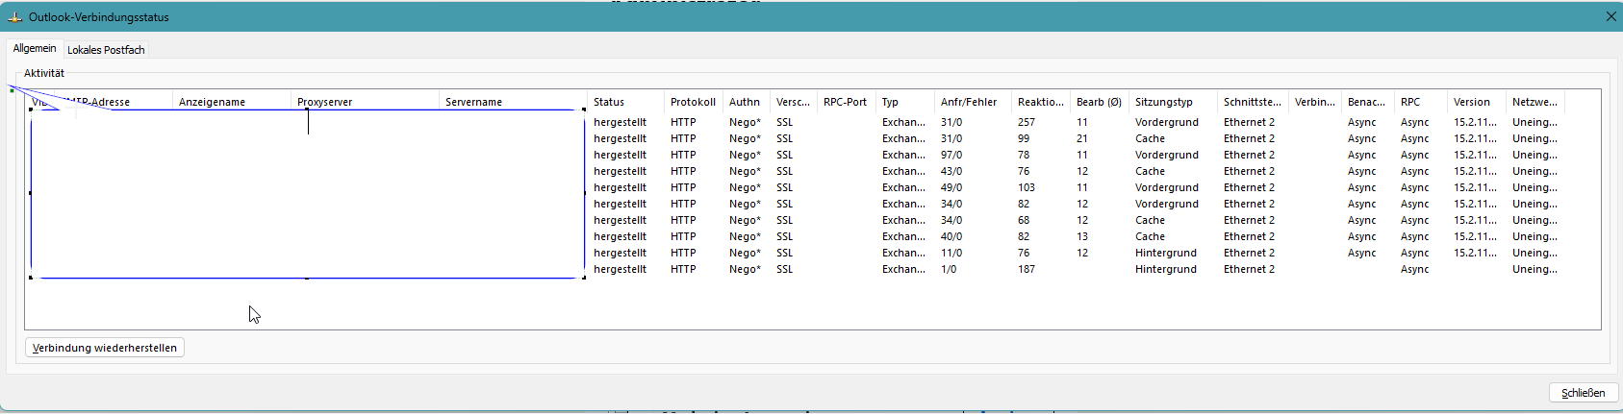Switch to the Allgemein tab

pos(35,48)
